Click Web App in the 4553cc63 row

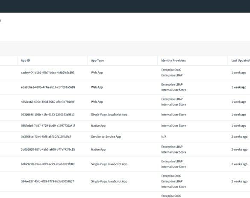[97, 102]
